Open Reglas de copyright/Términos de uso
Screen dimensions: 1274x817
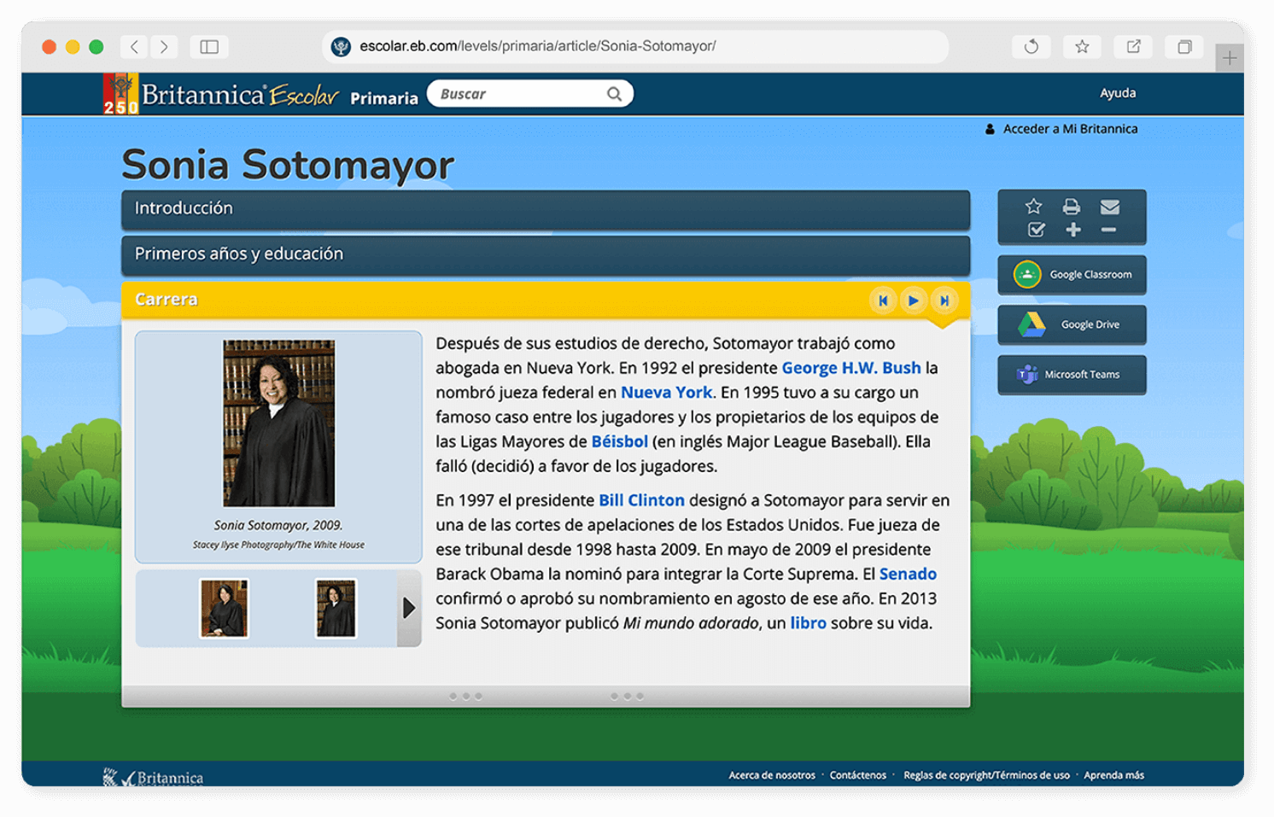[x=986, y=775]
